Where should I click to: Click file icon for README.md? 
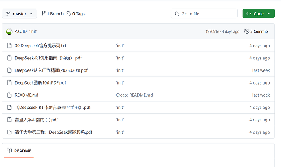tap(9, 95)
